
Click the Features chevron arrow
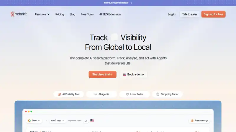coord(48,14)
